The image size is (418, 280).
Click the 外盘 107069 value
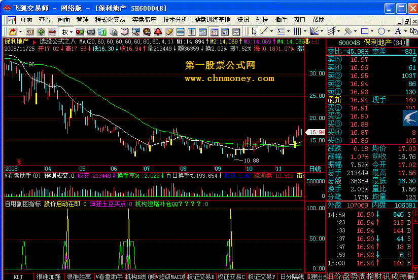point(357,205)
